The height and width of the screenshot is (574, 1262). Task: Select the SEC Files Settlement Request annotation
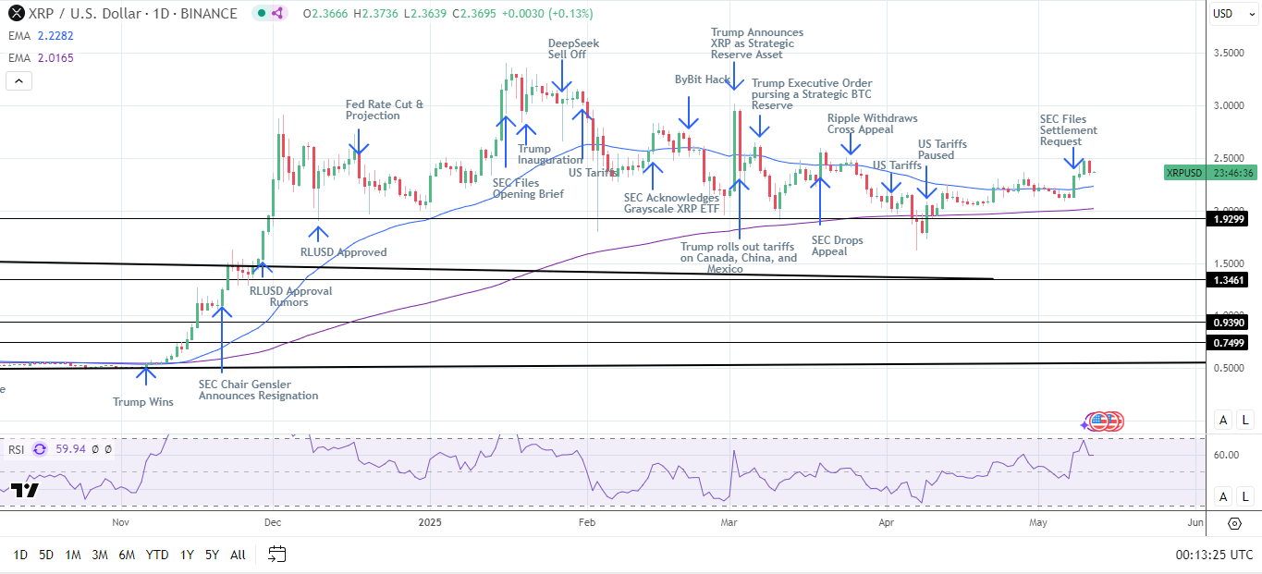(x=1069, y=129)
